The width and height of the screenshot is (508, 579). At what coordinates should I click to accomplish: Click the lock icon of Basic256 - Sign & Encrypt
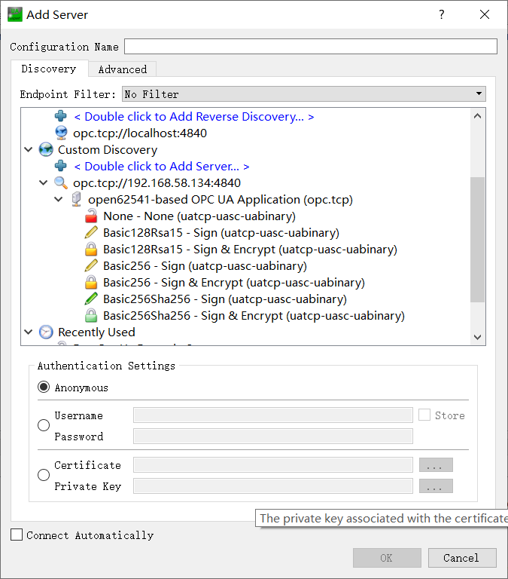91,283
